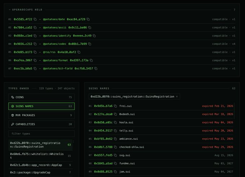Copy object ID next to telly.sui
The width and height of the screenshot is (245, 177).
(115, 131)
